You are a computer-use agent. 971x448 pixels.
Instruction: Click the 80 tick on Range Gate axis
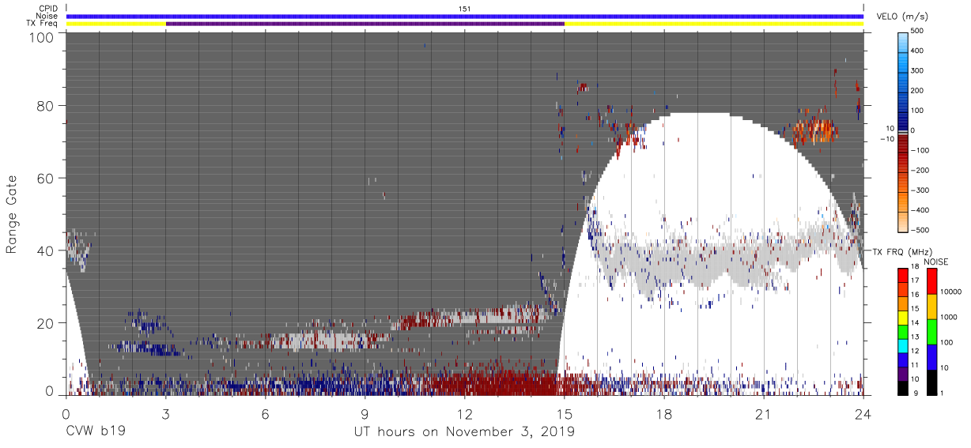45,107
